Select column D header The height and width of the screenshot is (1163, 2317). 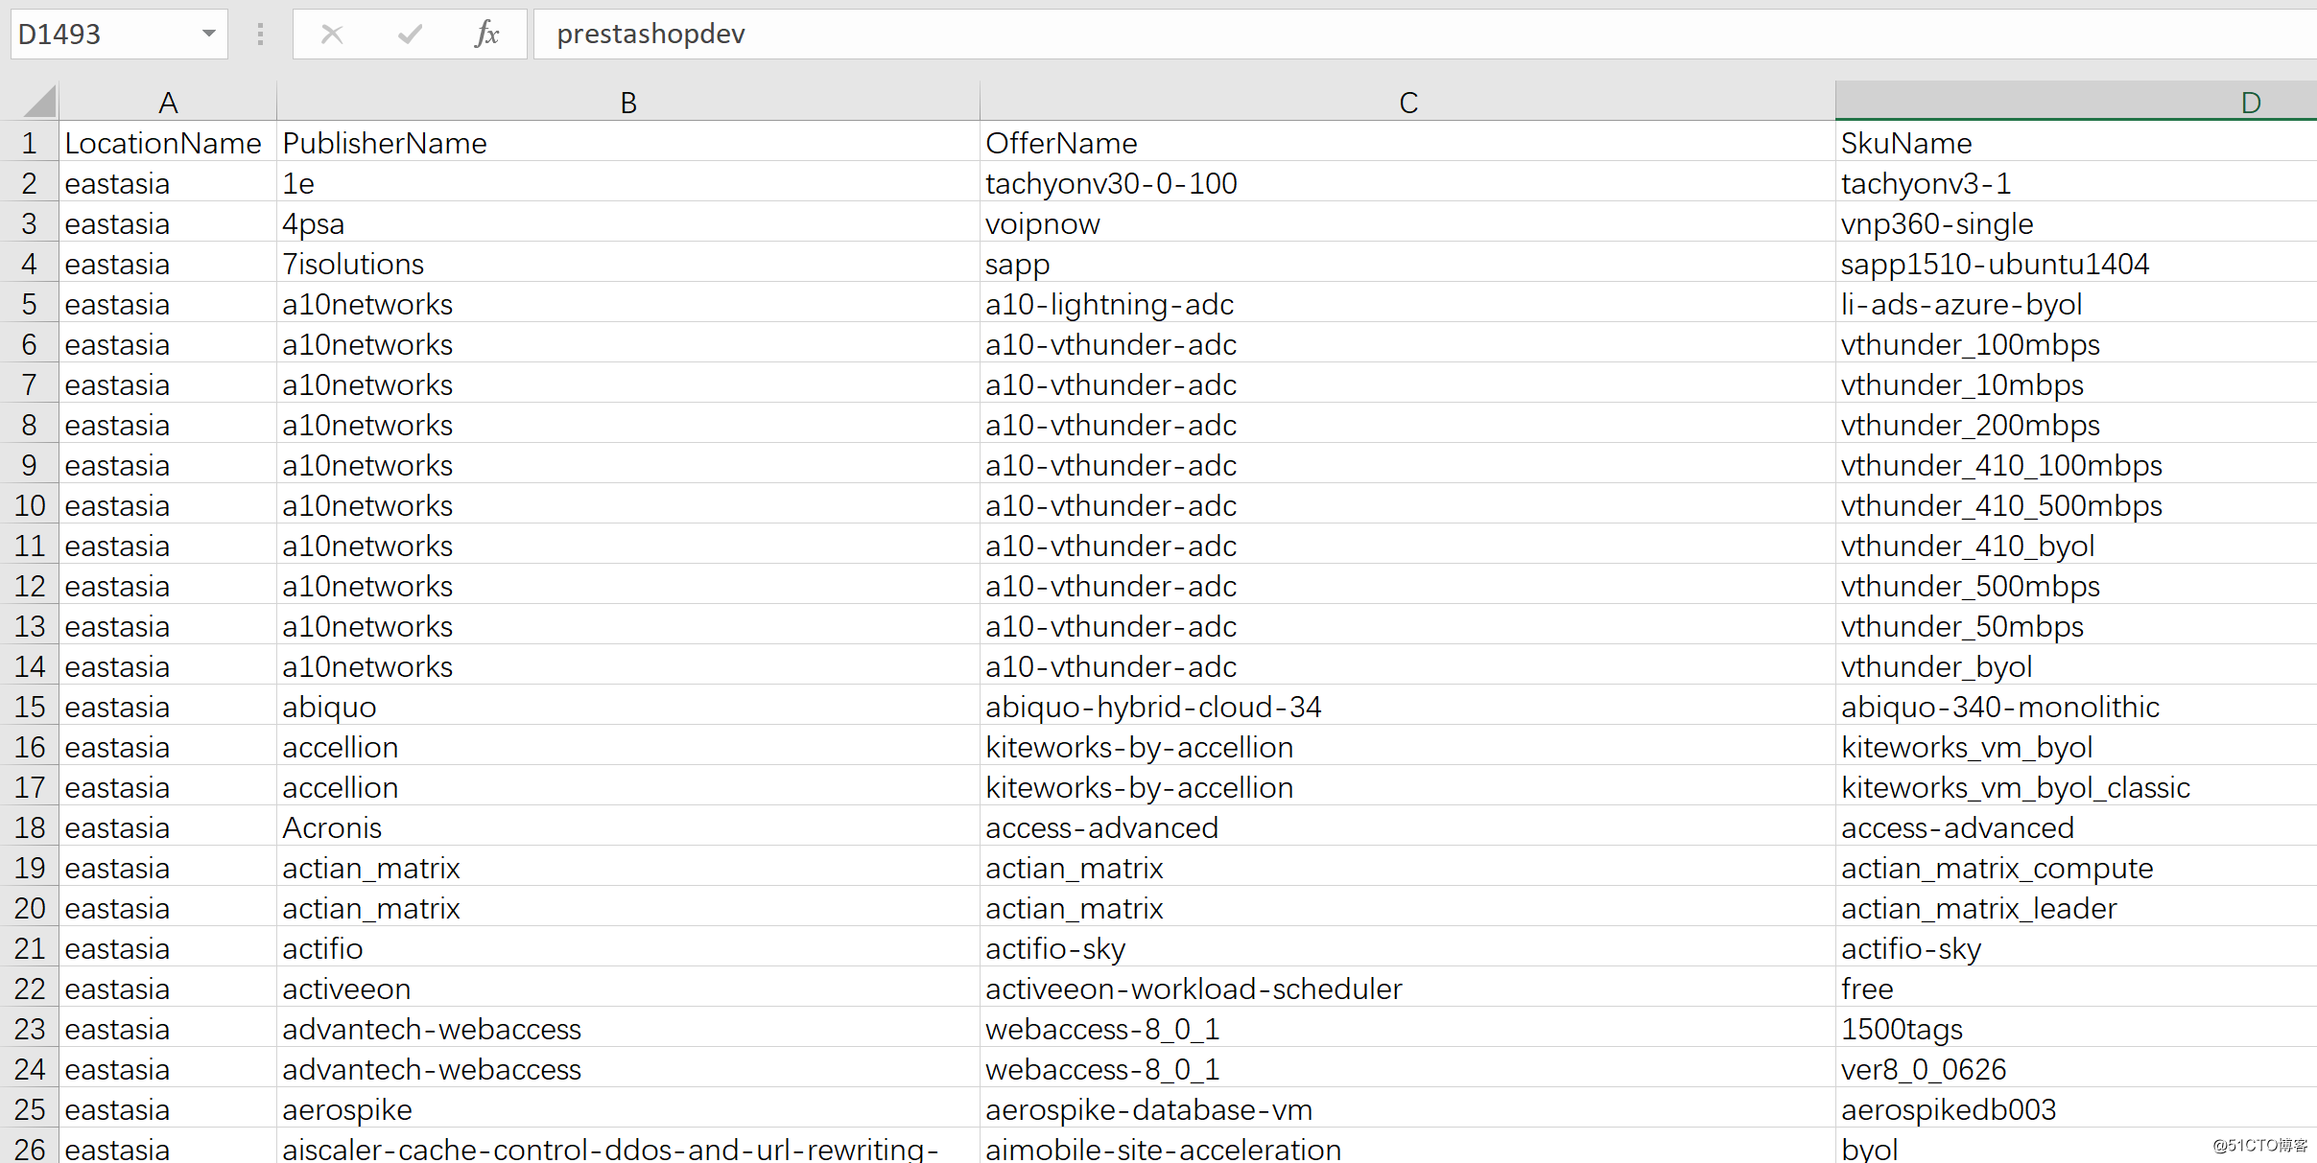2076,102
